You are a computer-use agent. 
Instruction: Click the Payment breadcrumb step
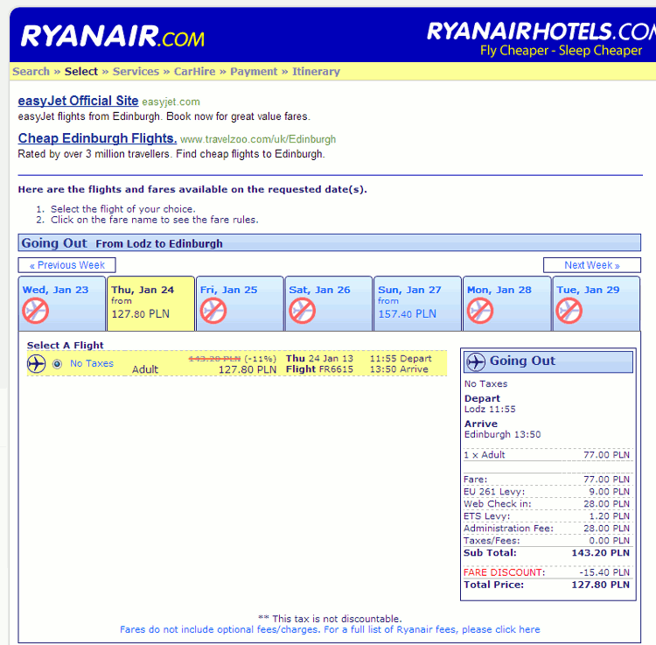[x=254, y=72]
